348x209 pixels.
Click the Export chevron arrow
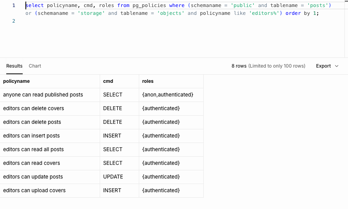(337, 66)
